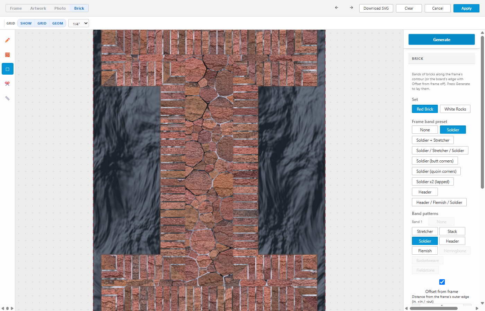Screen dimensions: 485x311
Task: Select the Soldier + Stretcher preset
Action: pos(433,140)
